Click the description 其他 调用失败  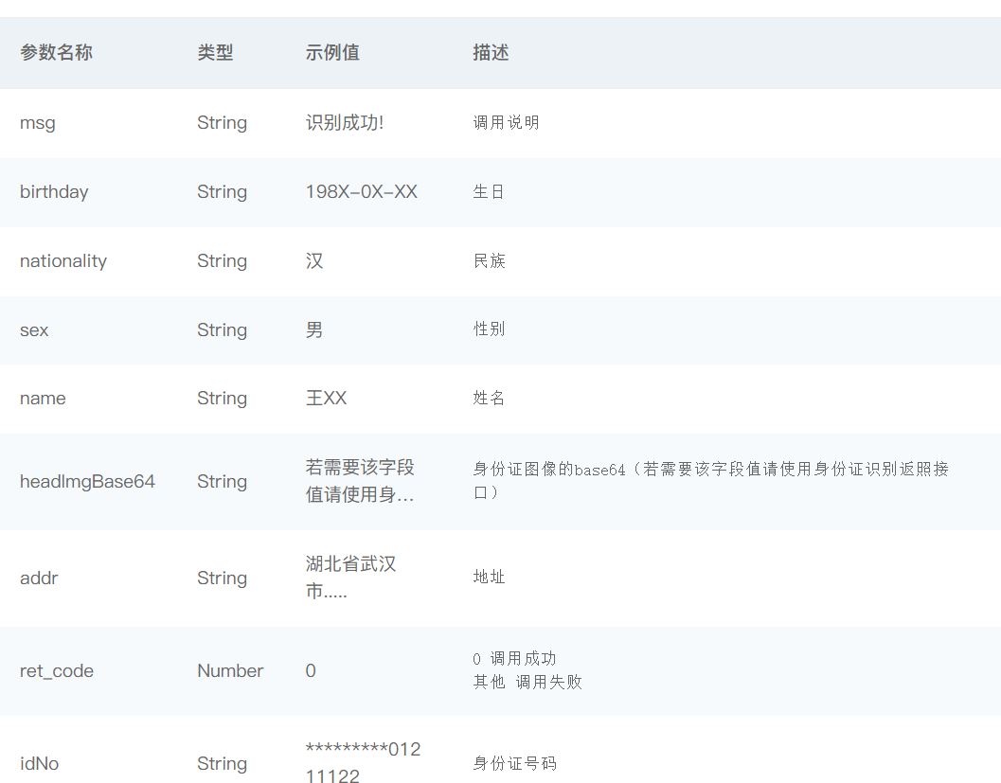pos(527,683)
